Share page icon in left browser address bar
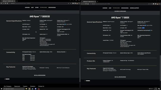161x90 pixels. point(68,3)
